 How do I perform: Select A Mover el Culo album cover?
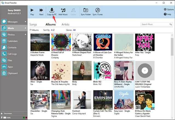(103, 42)
